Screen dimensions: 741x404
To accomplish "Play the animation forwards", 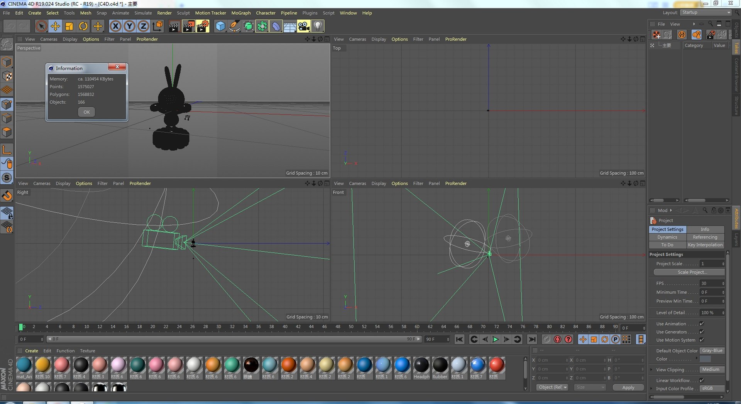I will pos(496,339).
